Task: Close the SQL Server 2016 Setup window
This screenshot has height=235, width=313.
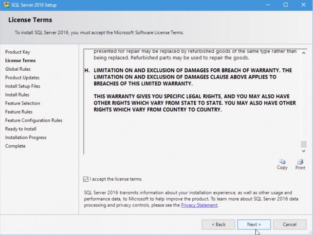Action: click(x=303, y=5)
